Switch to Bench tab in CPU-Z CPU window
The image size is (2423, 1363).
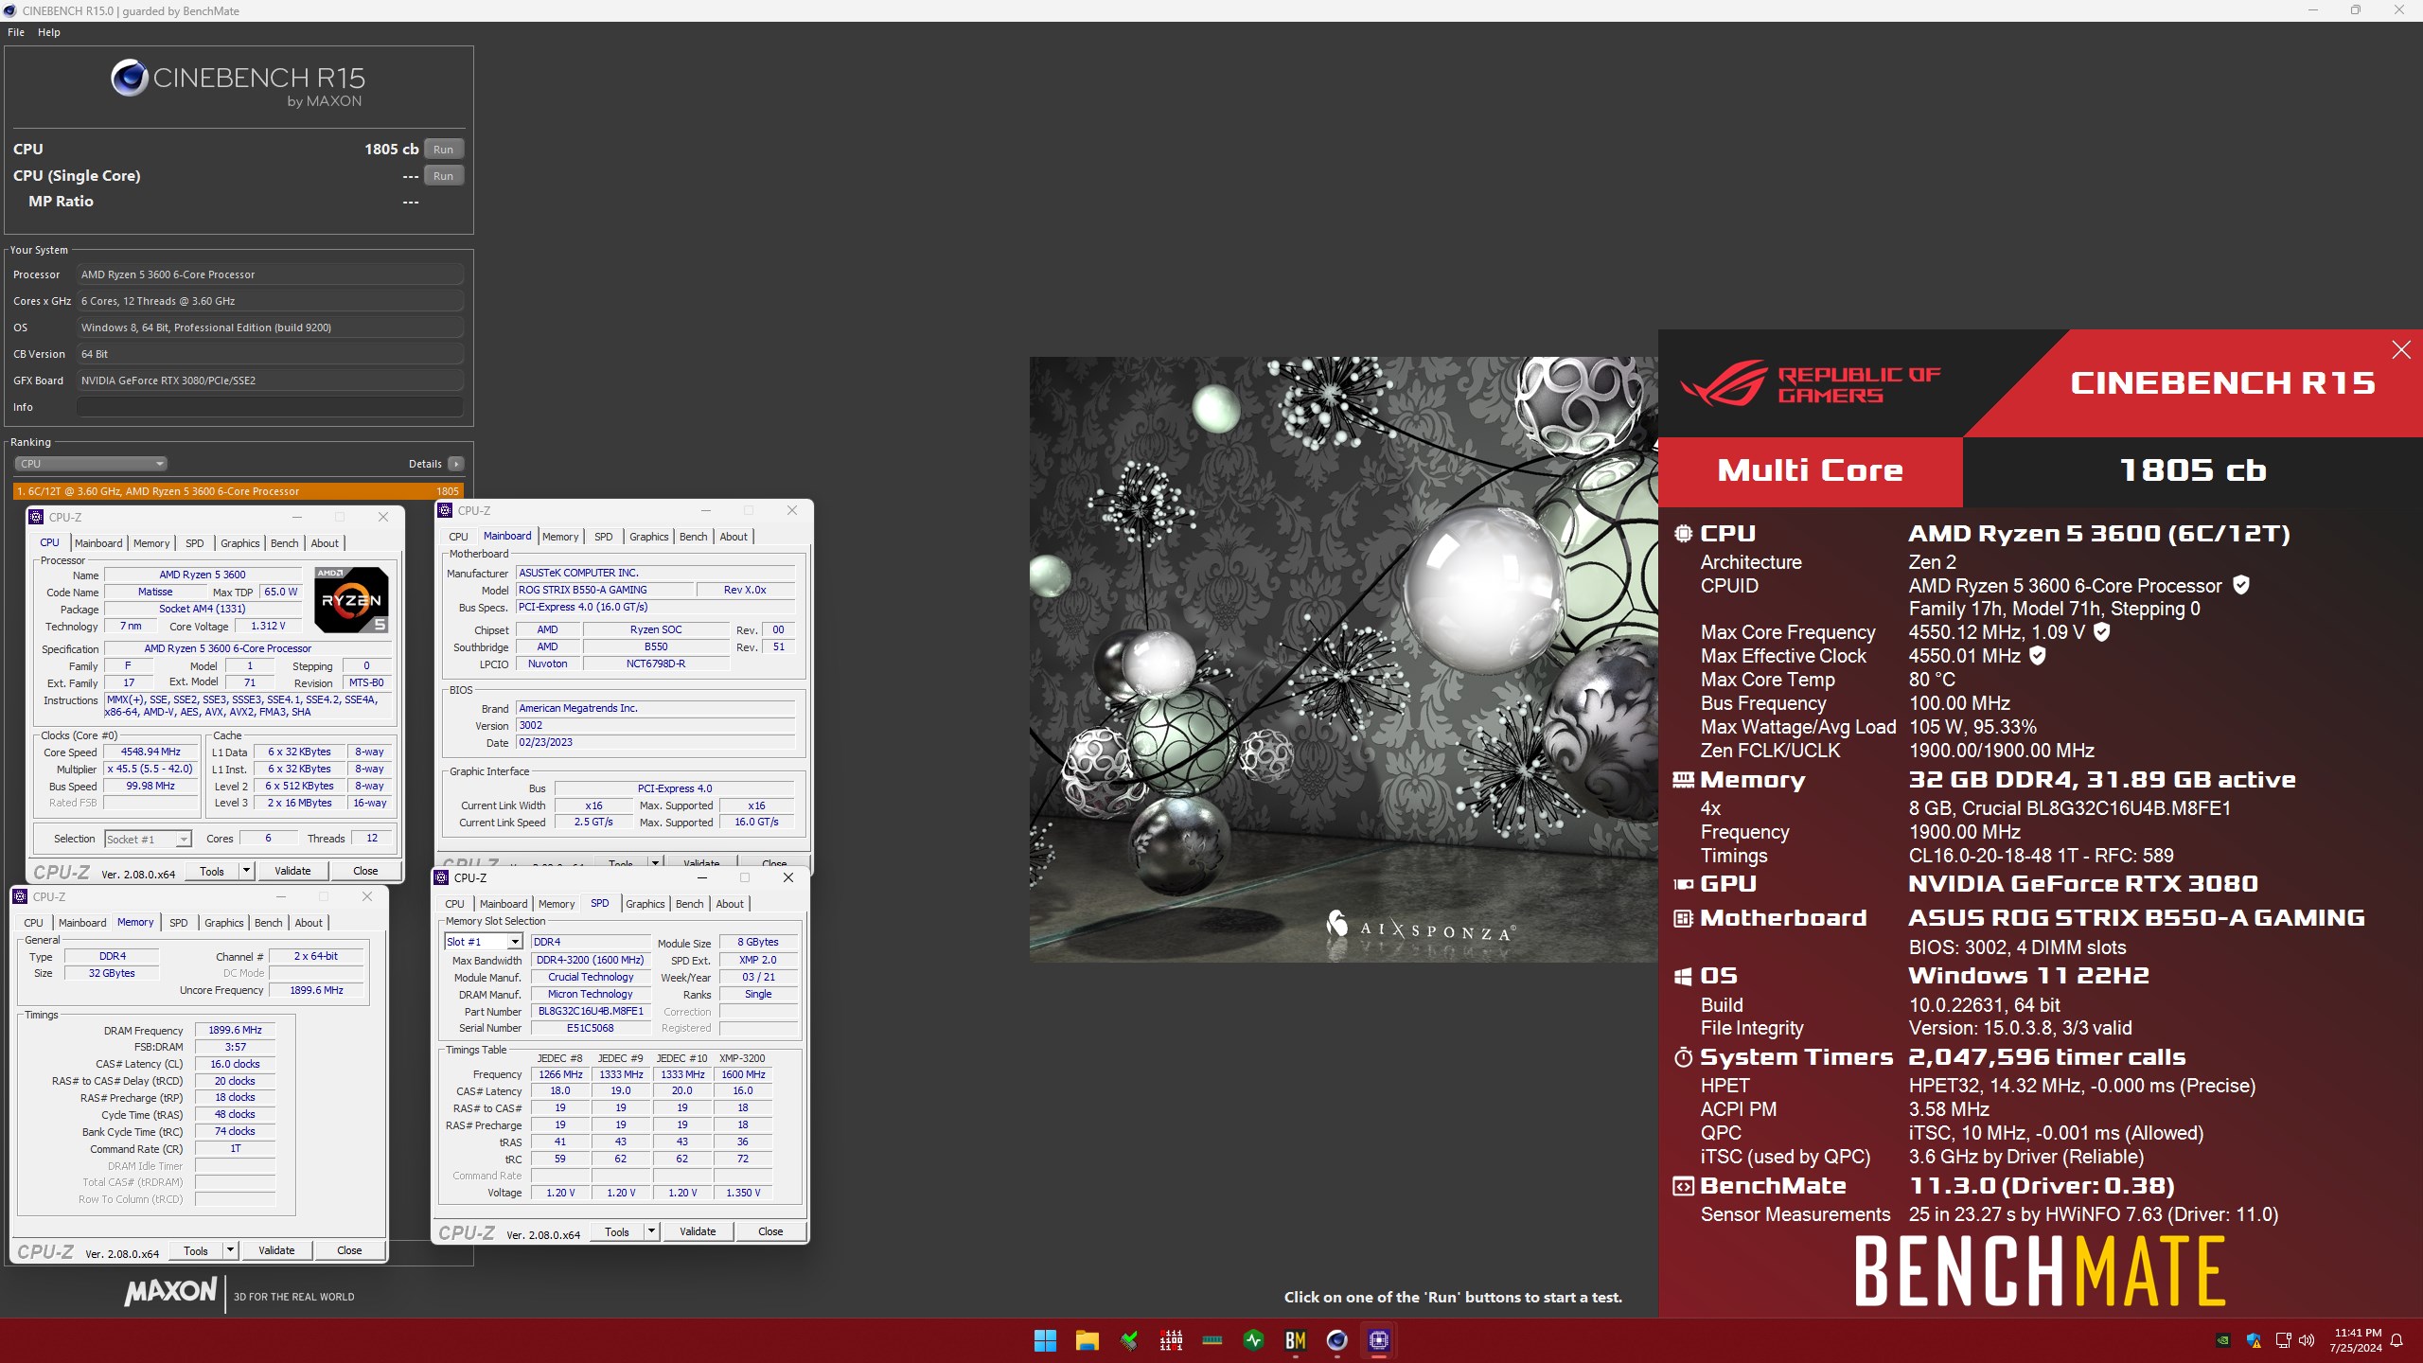(284, 543)
